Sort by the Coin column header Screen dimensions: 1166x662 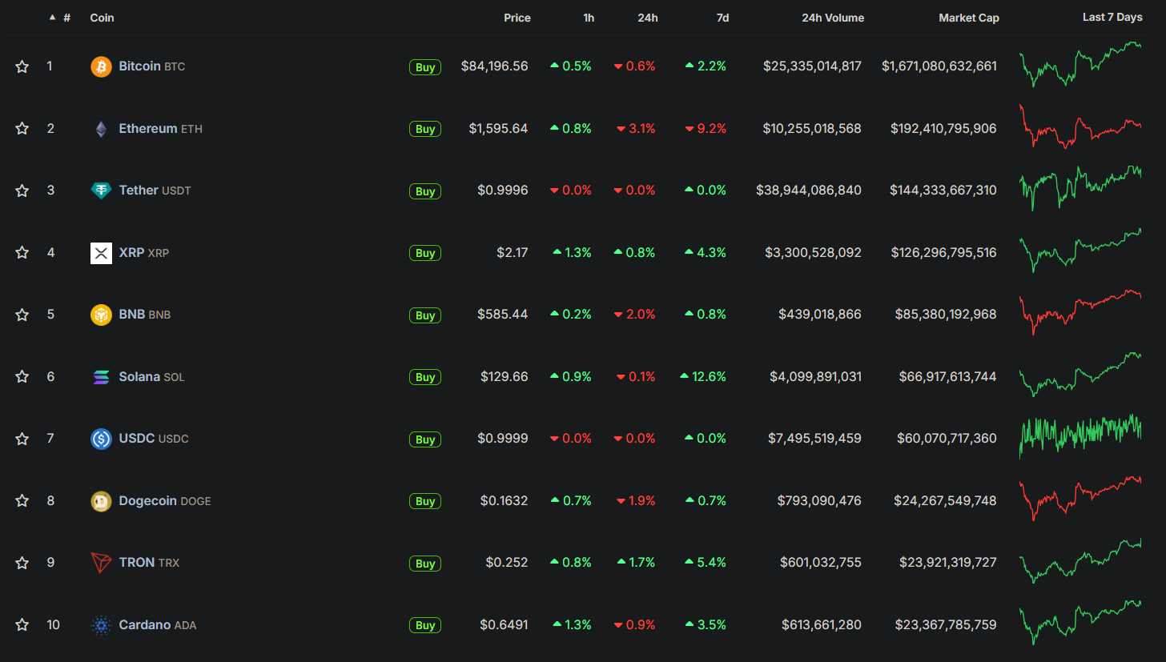pyautogui.click(x=102, y=18)
